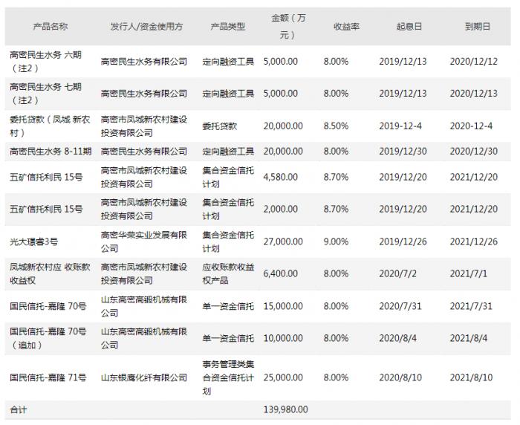Select 国民信托-嘉隆 70号 in 15,000.00 row
Viewport: 520px width, 425px height.
[48, 306]
